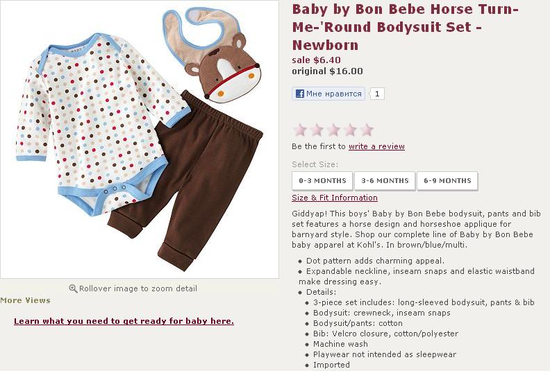Click the write a review link
This screenshot has height=371, width=550.
point(376,146)
